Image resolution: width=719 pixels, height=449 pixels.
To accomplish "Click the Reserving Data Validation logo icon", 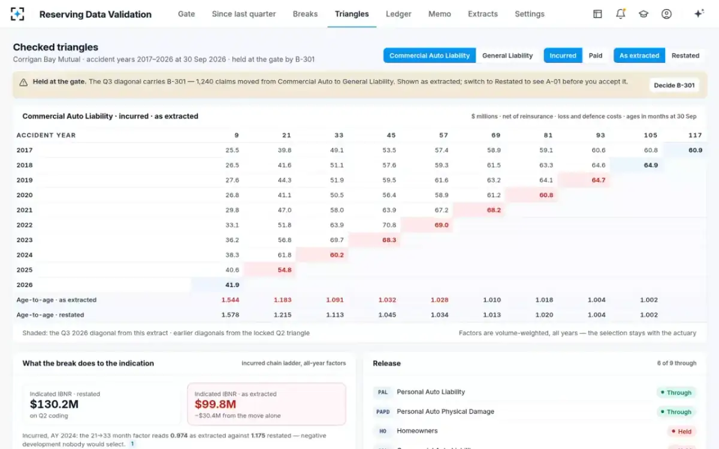I will [x=18, y=14].
